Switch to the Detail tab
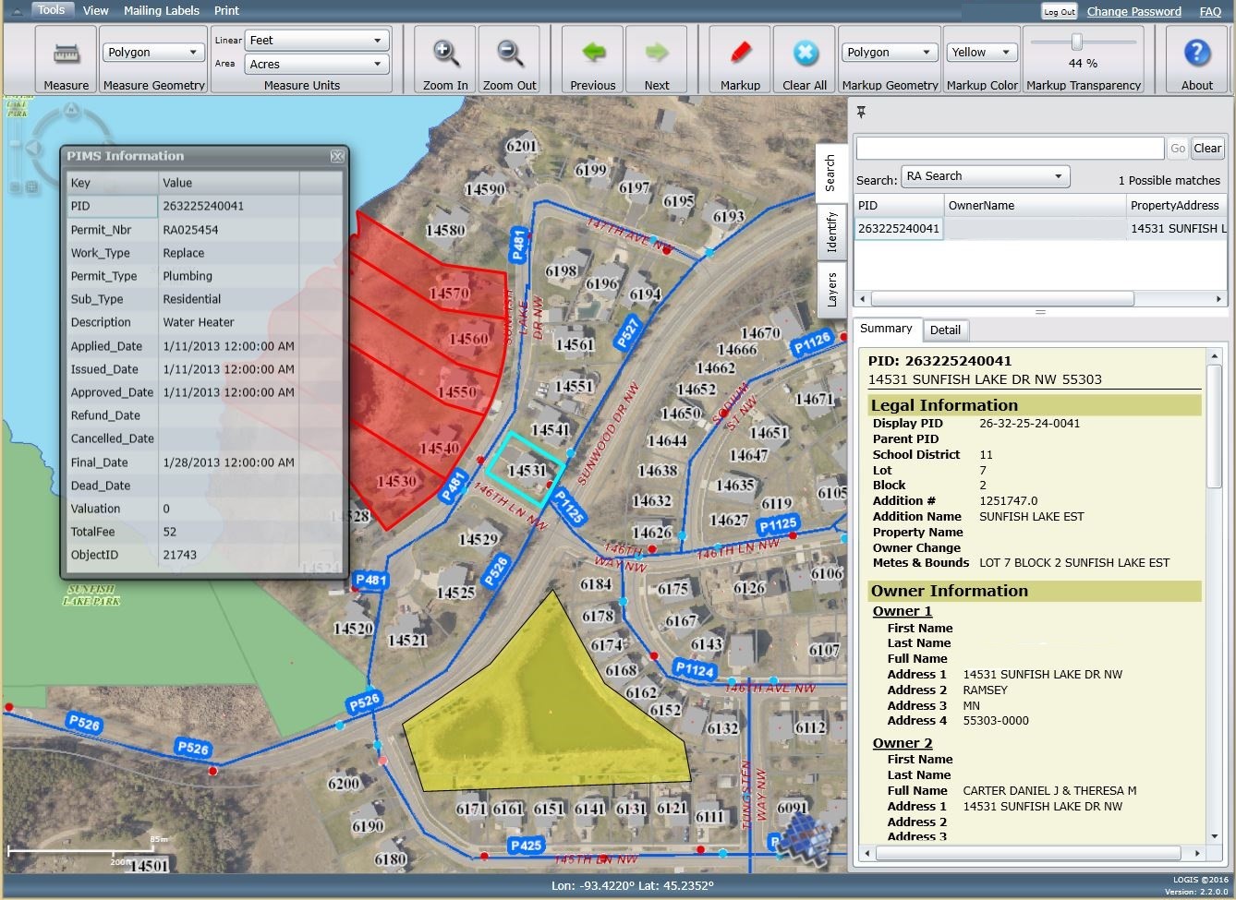The image size is (1236, 900). coord(946,330)
